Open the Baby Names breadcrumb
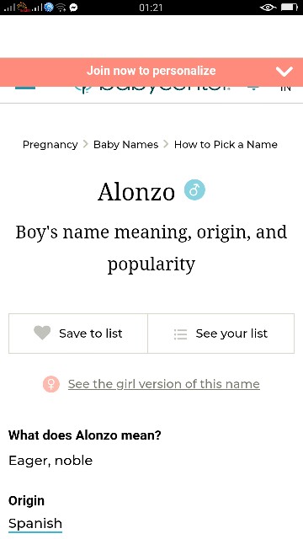Screen dimensions: 303x539 tap(125, 145)
